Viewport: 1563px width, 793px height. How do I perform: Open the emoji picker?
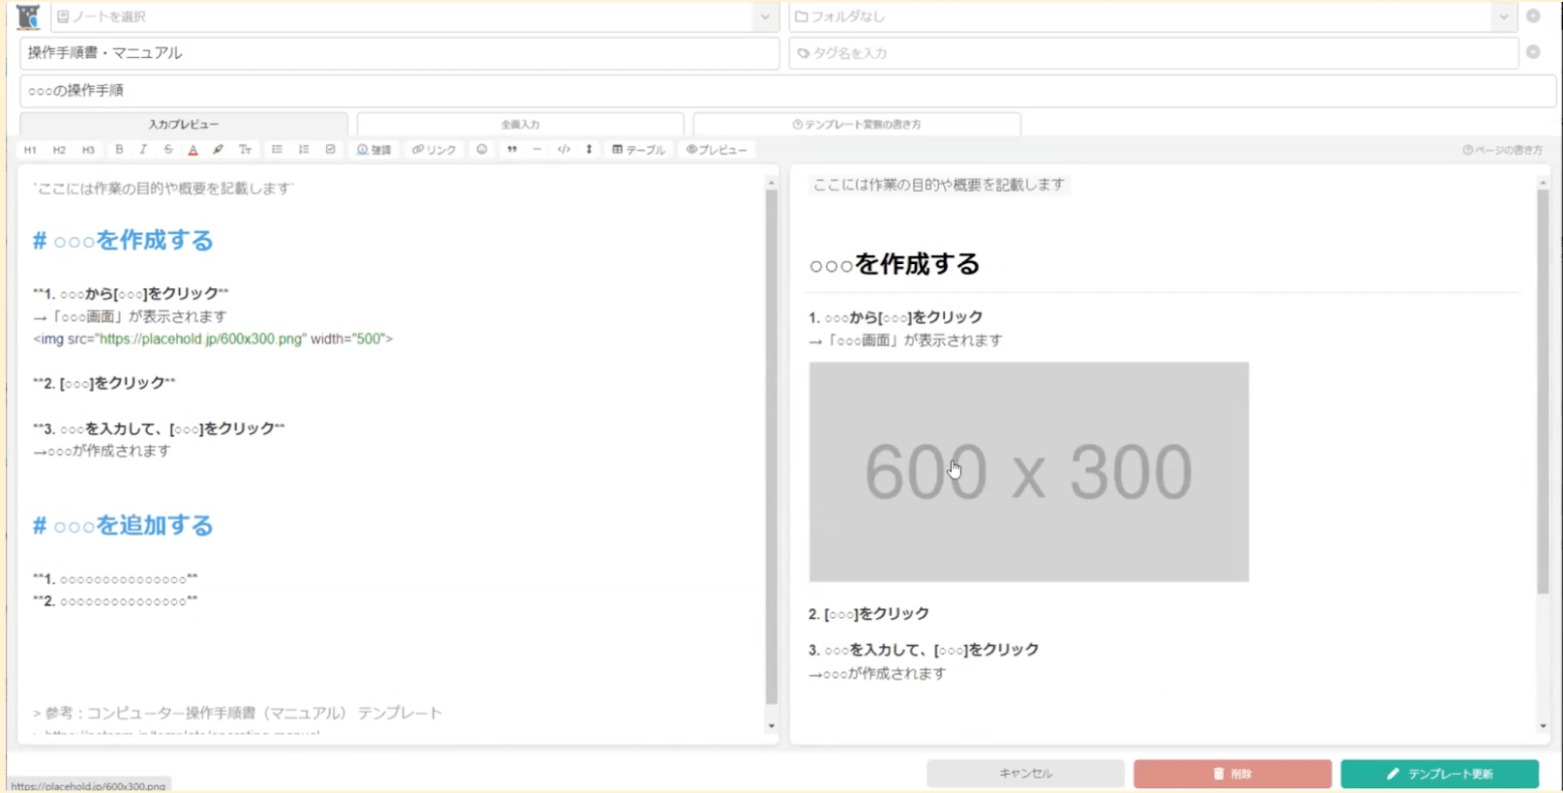(x=482, y=150)
